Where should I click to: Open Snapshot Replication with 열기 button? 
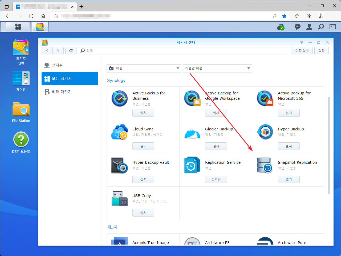pyautogui.click(x=289, y=179)
